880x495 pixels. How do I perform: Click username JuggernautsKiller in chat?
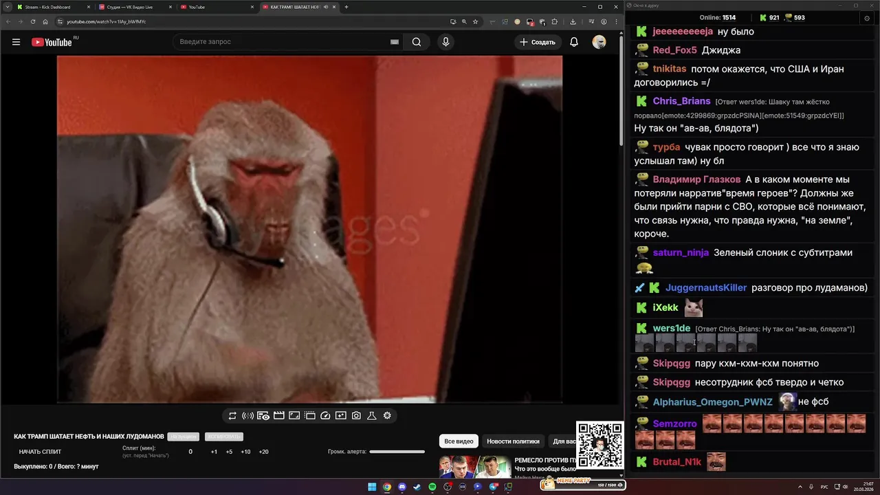[x=705, y=287]
